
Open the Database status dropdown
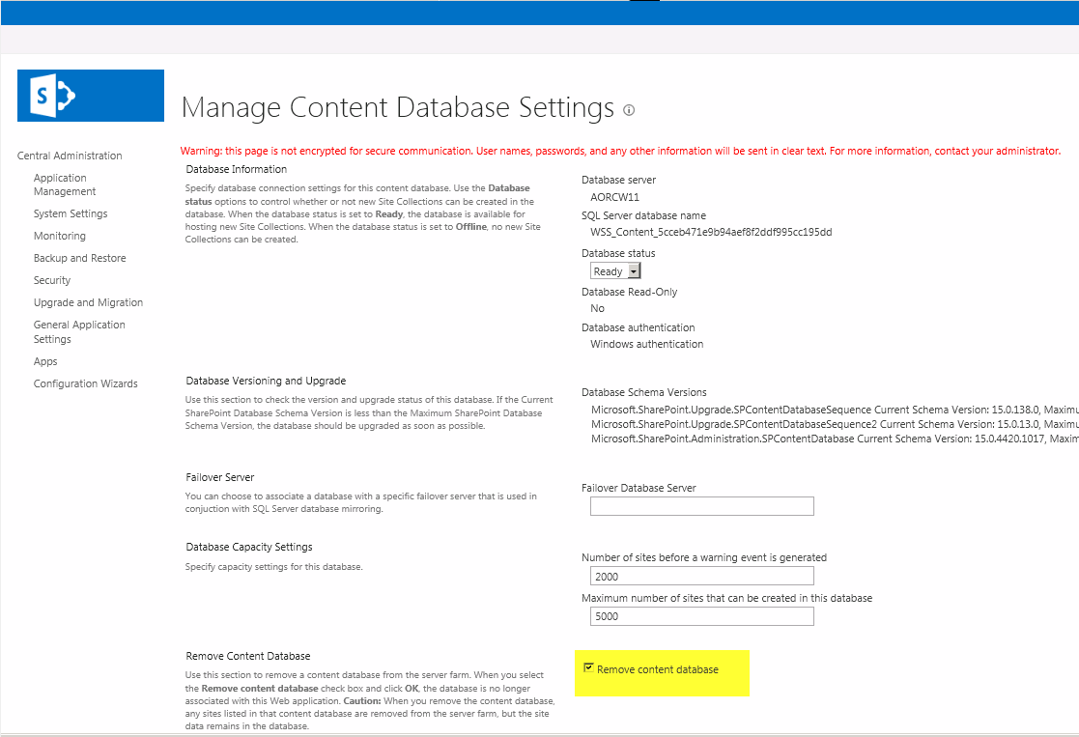615,271
